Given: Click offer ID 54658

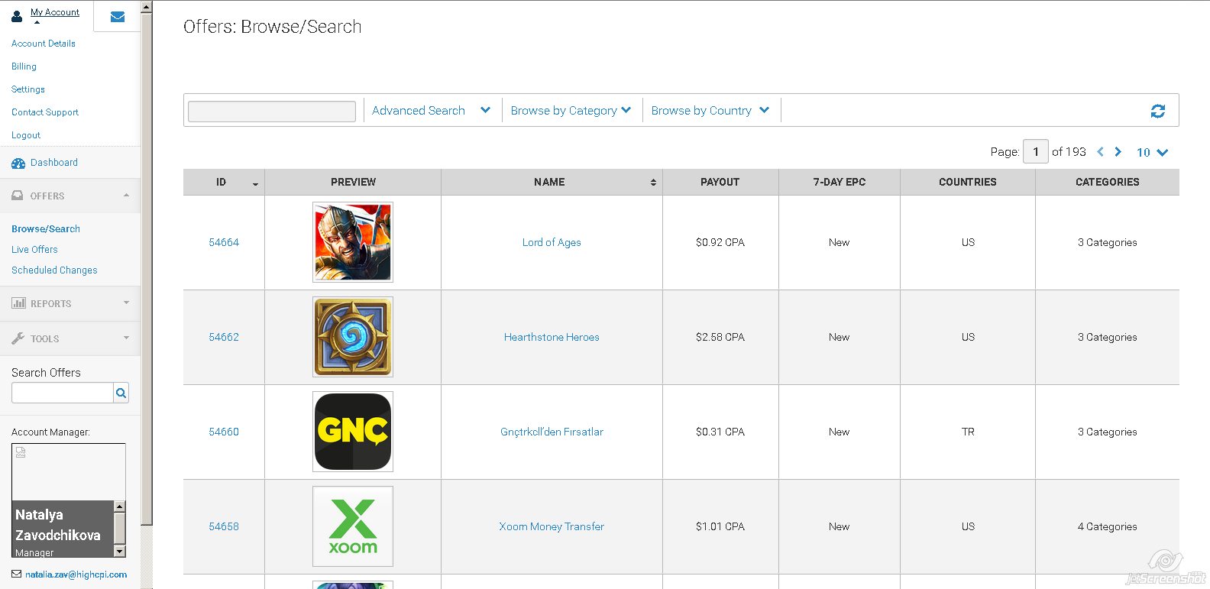Looking at the screenshot, I should [x=224, y=526].
